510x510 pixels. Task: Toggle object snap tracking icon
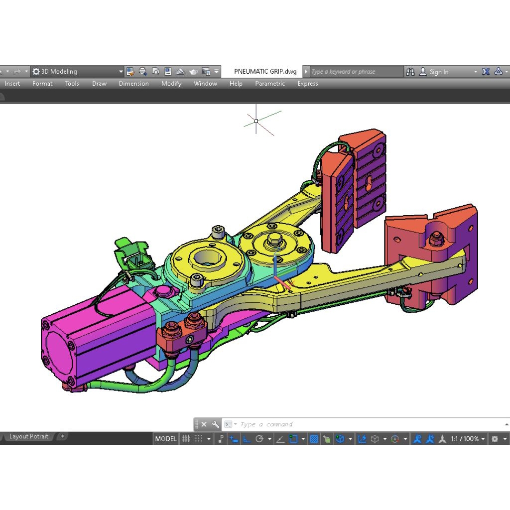pyautogui.click(x=280, y=439)
